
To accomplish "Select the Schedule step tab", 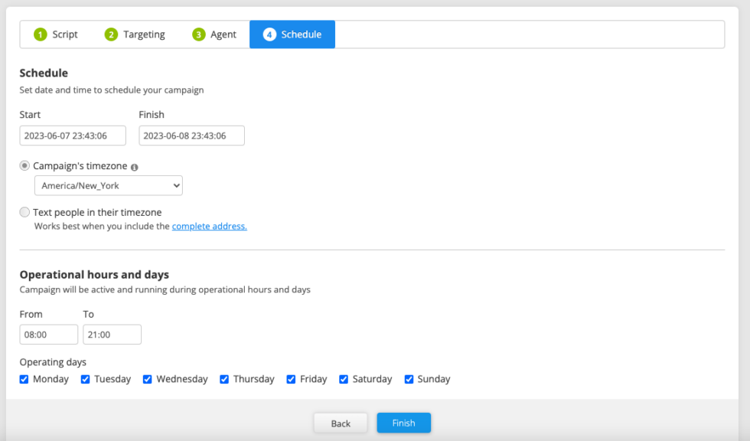I will click(292, 34).
